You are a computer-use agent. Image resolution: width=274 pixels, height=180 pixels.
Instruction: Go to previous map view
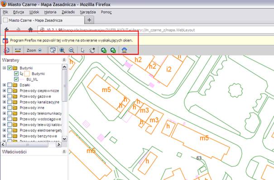104,50
